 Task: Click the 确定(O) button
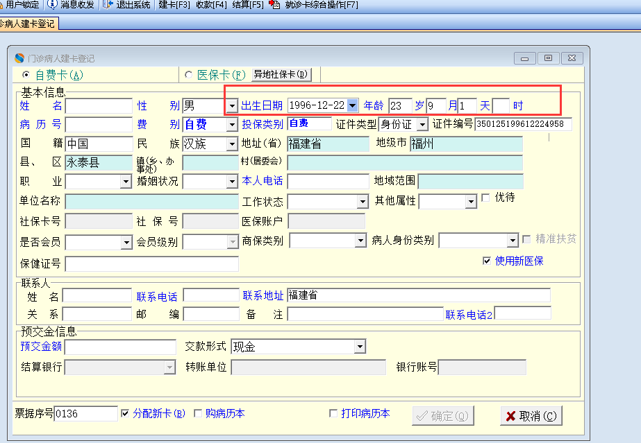pos(443,416)
